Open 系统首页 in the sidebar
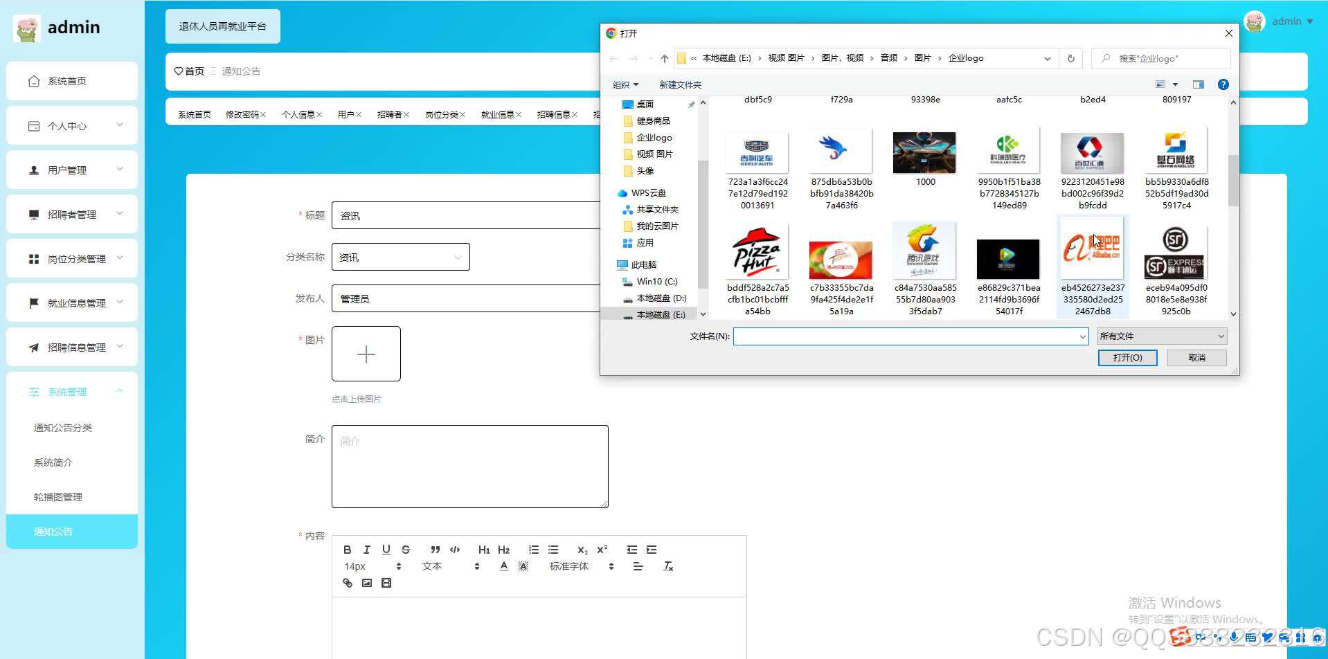The image size is (1328, 659). coord(72,81)
